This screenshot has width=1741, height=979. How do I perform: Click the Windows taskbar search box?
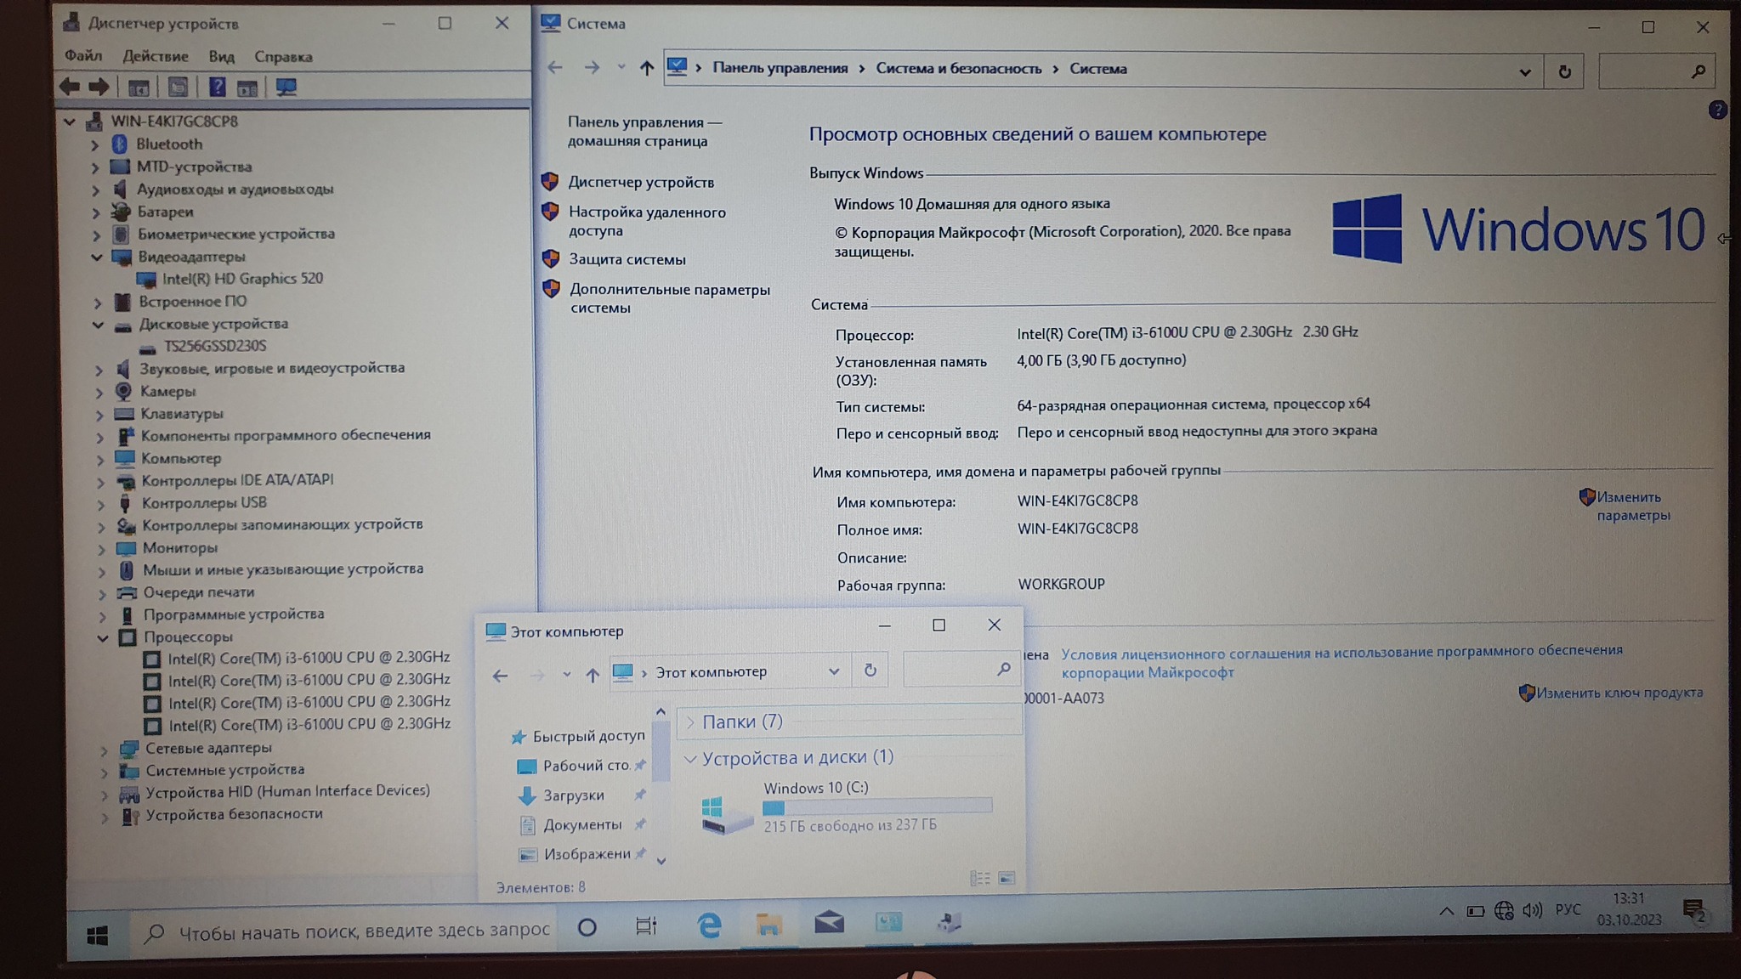pyautogui.click(x=364, y=931)
